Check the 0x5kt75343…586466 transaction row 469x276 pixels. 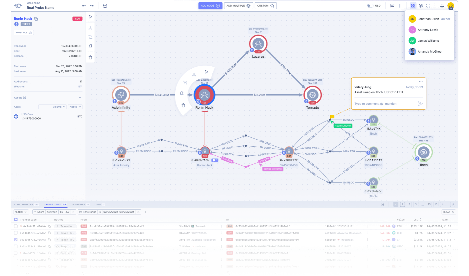click(16, 246)
